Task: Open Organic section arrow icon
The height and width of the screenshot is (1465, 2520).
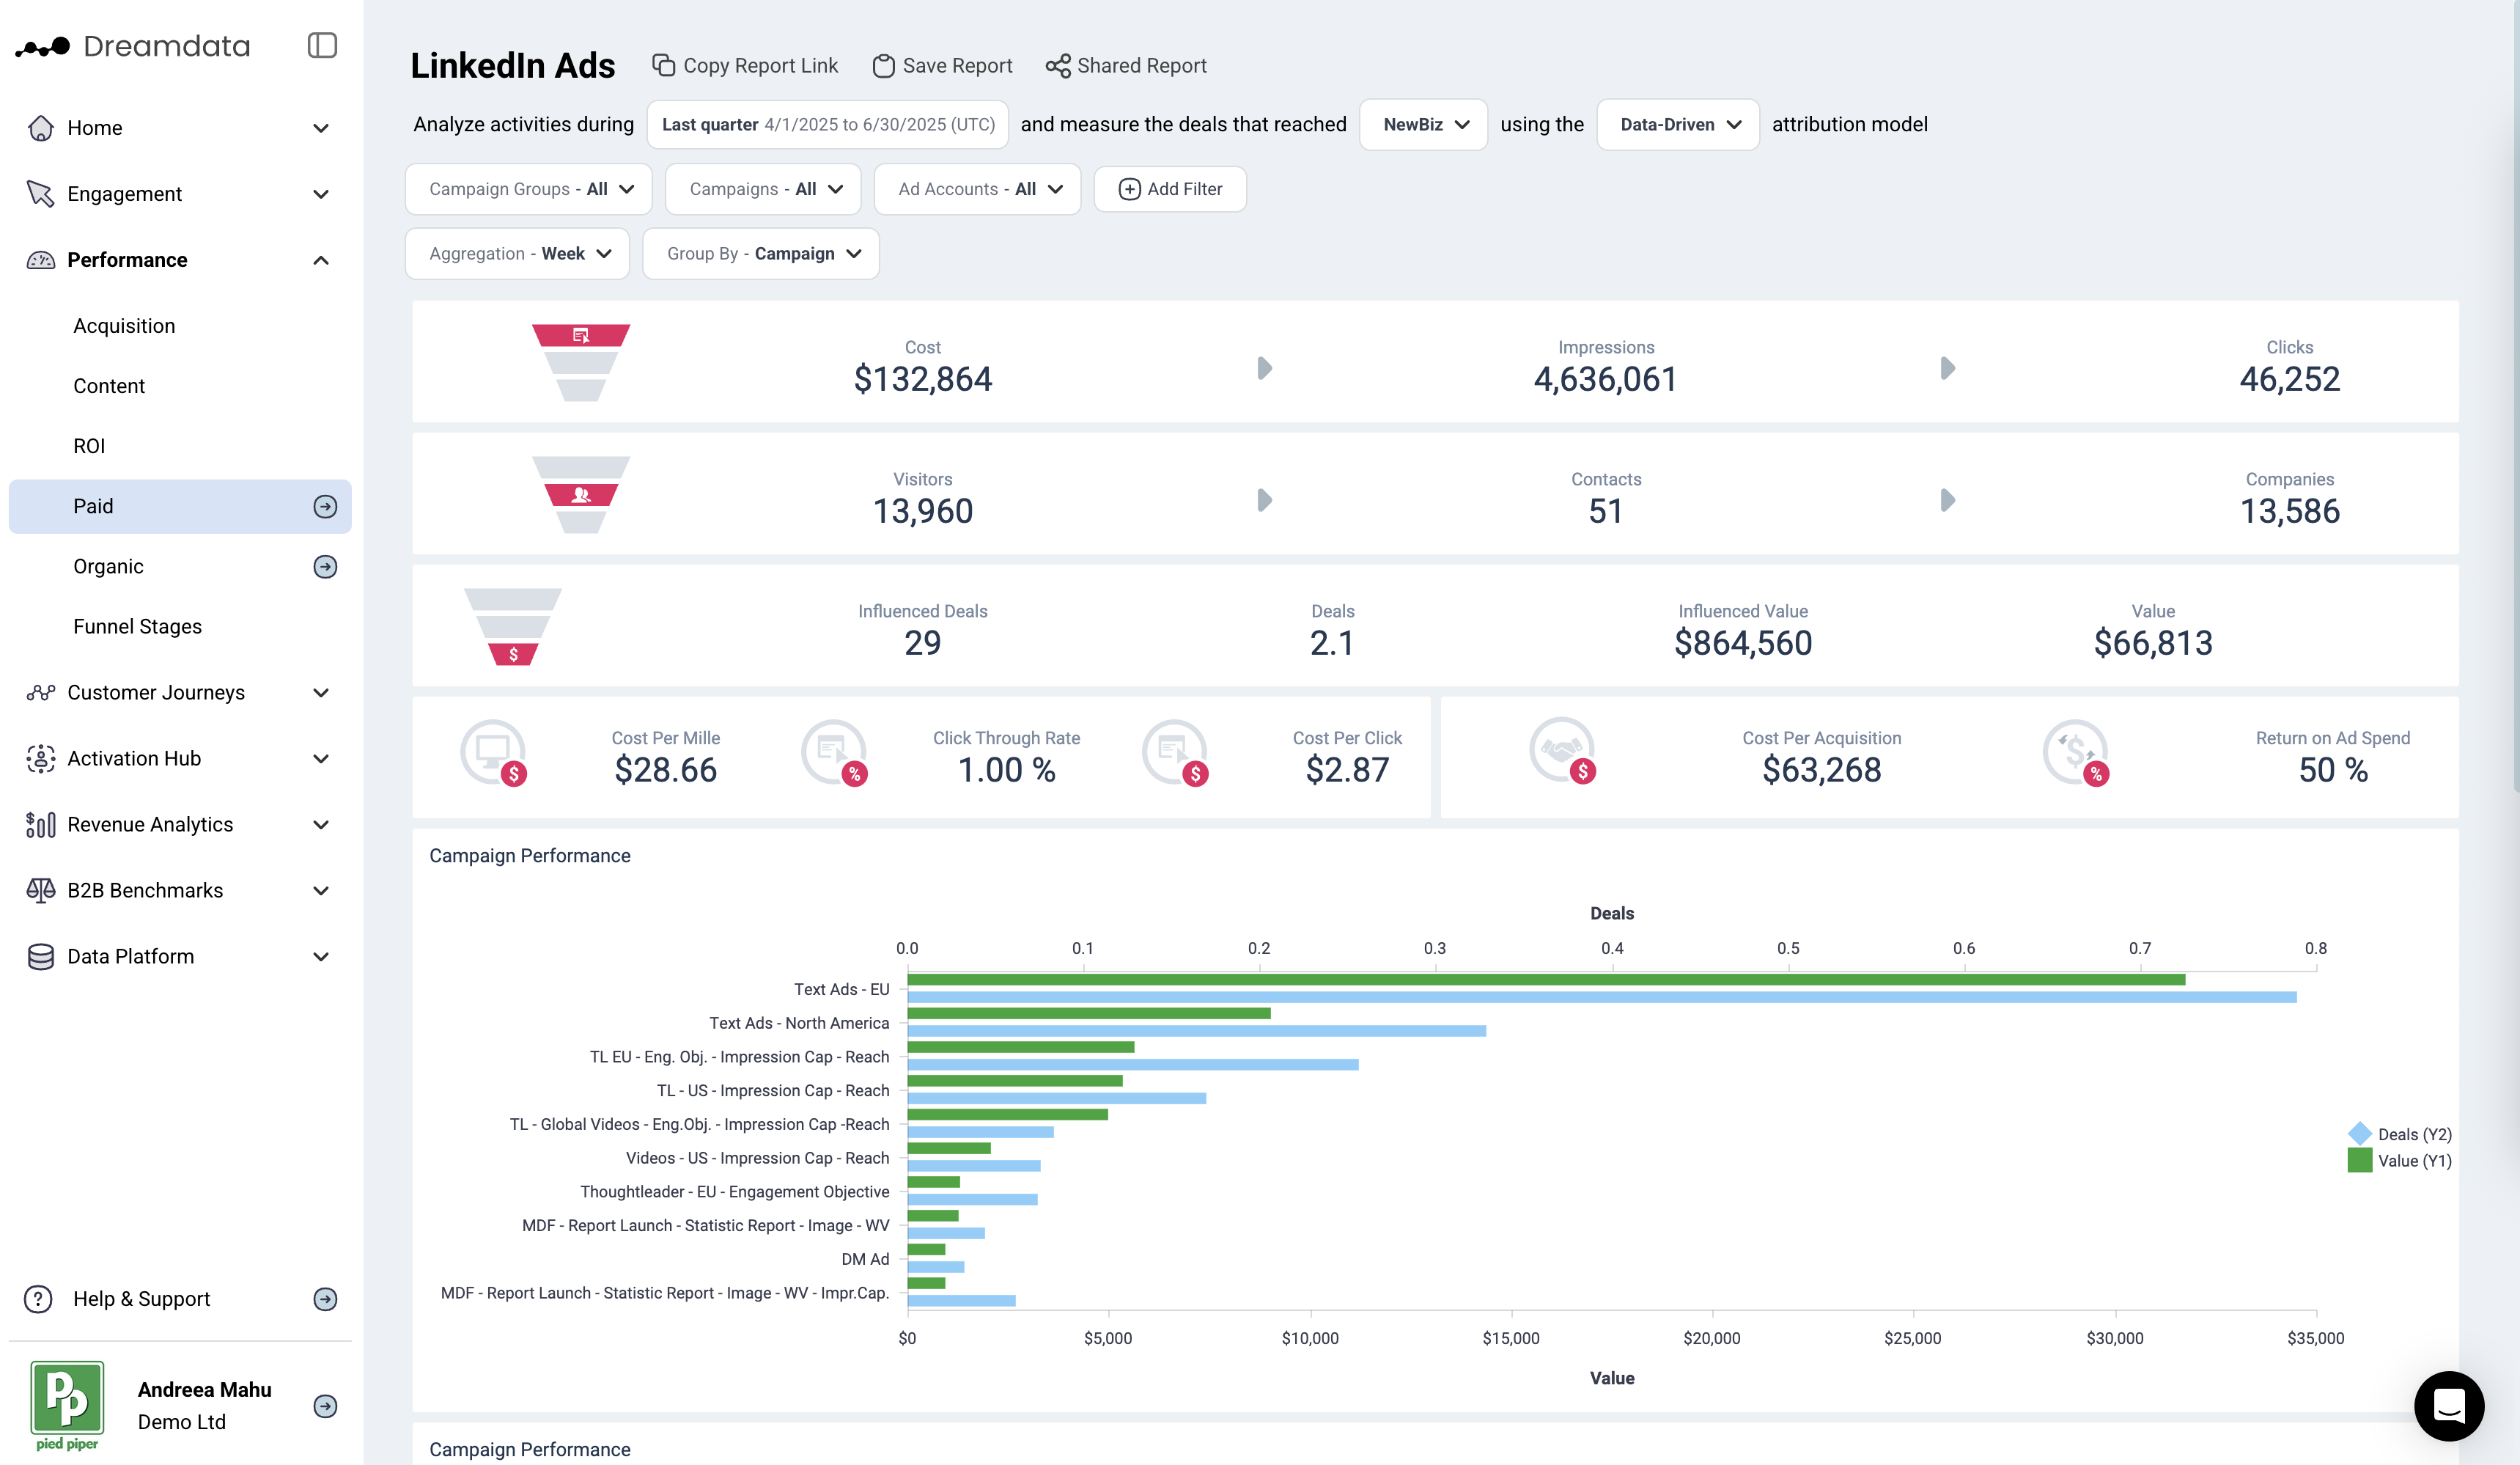Action: pyautogui.click(x=325, y=566)
